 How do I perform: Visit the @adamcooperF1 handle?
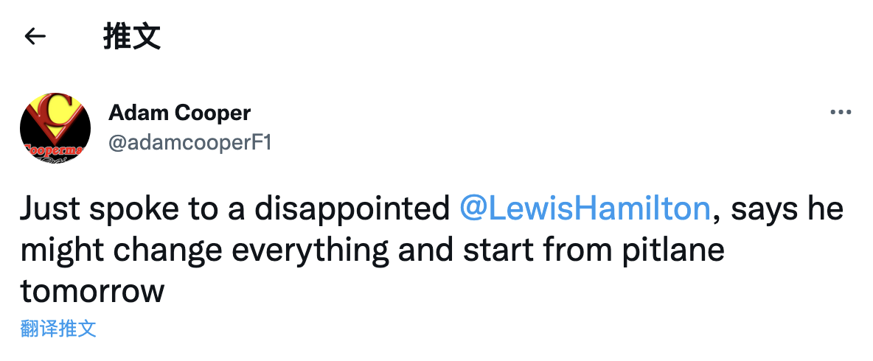click(190, 142)
